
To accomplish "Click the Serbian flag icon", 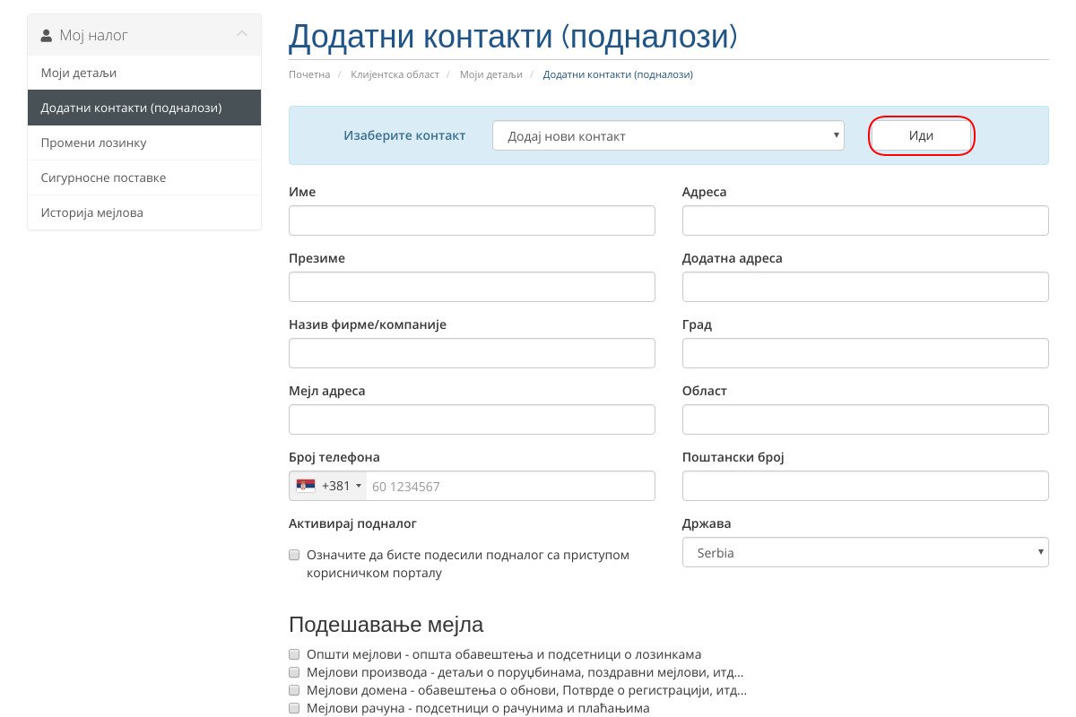I will pos(306,486).
